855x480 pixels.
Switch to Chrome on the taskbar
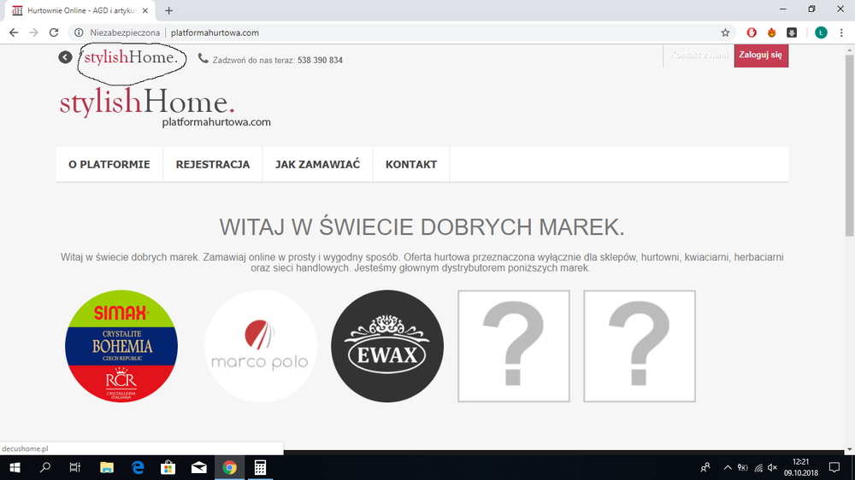pyautogui.click(x=229, y=467)
